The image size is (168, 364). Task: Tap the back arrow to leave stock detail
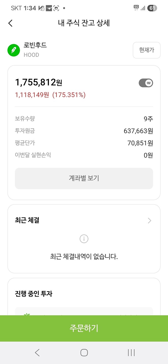(10, 23)
